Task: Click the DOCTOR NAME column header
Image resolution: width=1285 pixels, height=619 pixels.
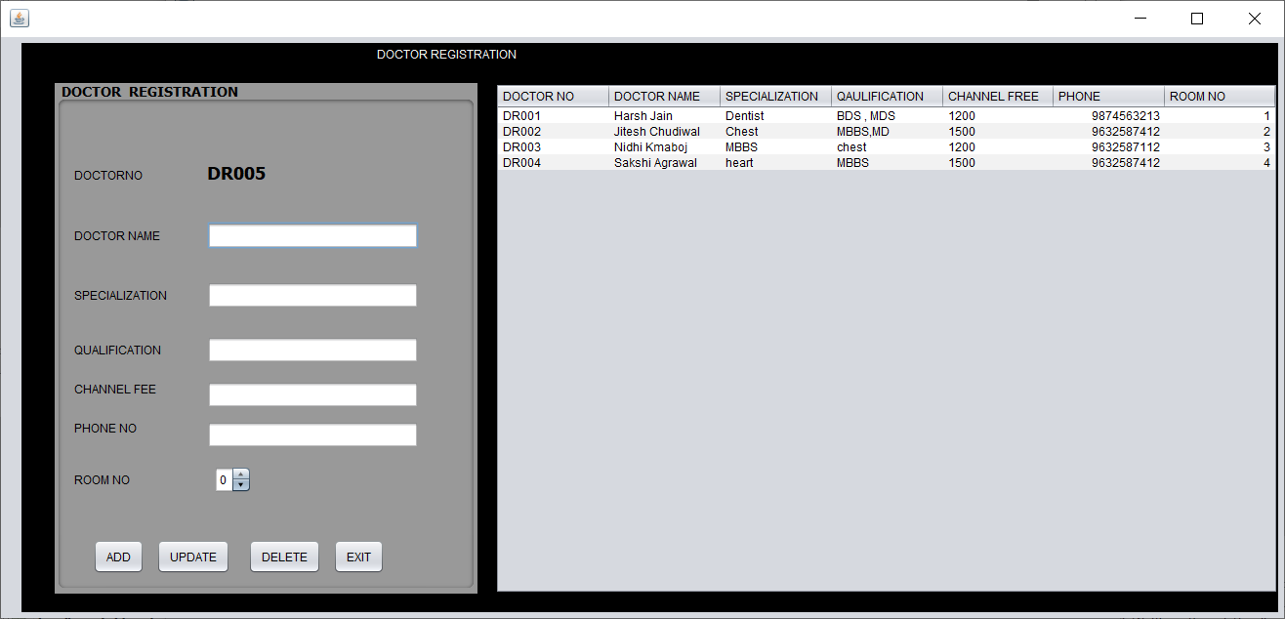Action: point(664,96)
